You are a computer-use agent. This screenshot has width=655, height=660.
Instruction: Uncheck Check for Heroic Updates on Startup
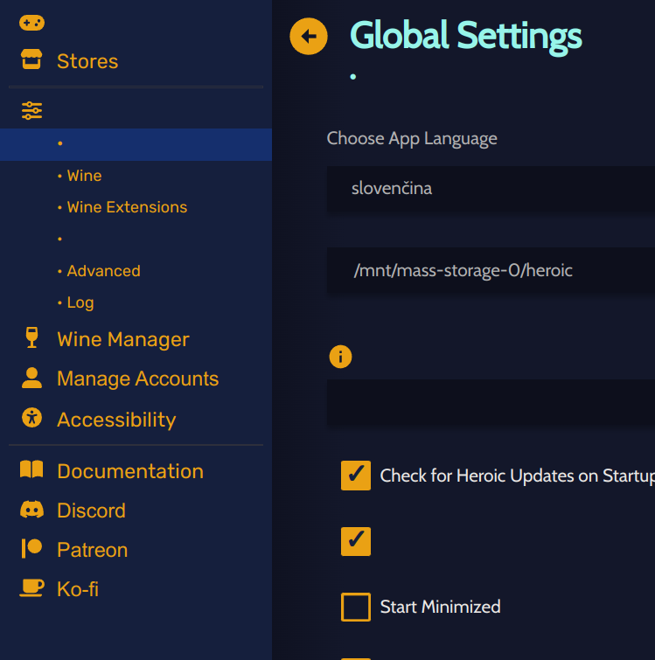(x=356, y=476)
